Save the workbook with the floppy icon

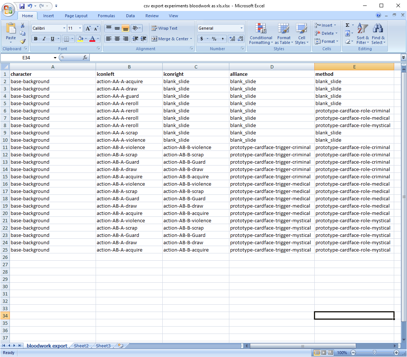22,6
